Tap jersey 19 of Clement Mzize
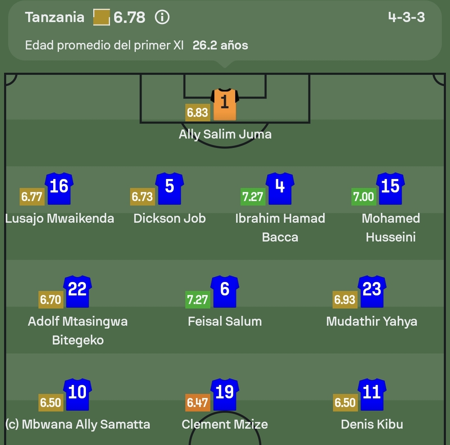This screenshot has width=450, height=445. point(225,394)
